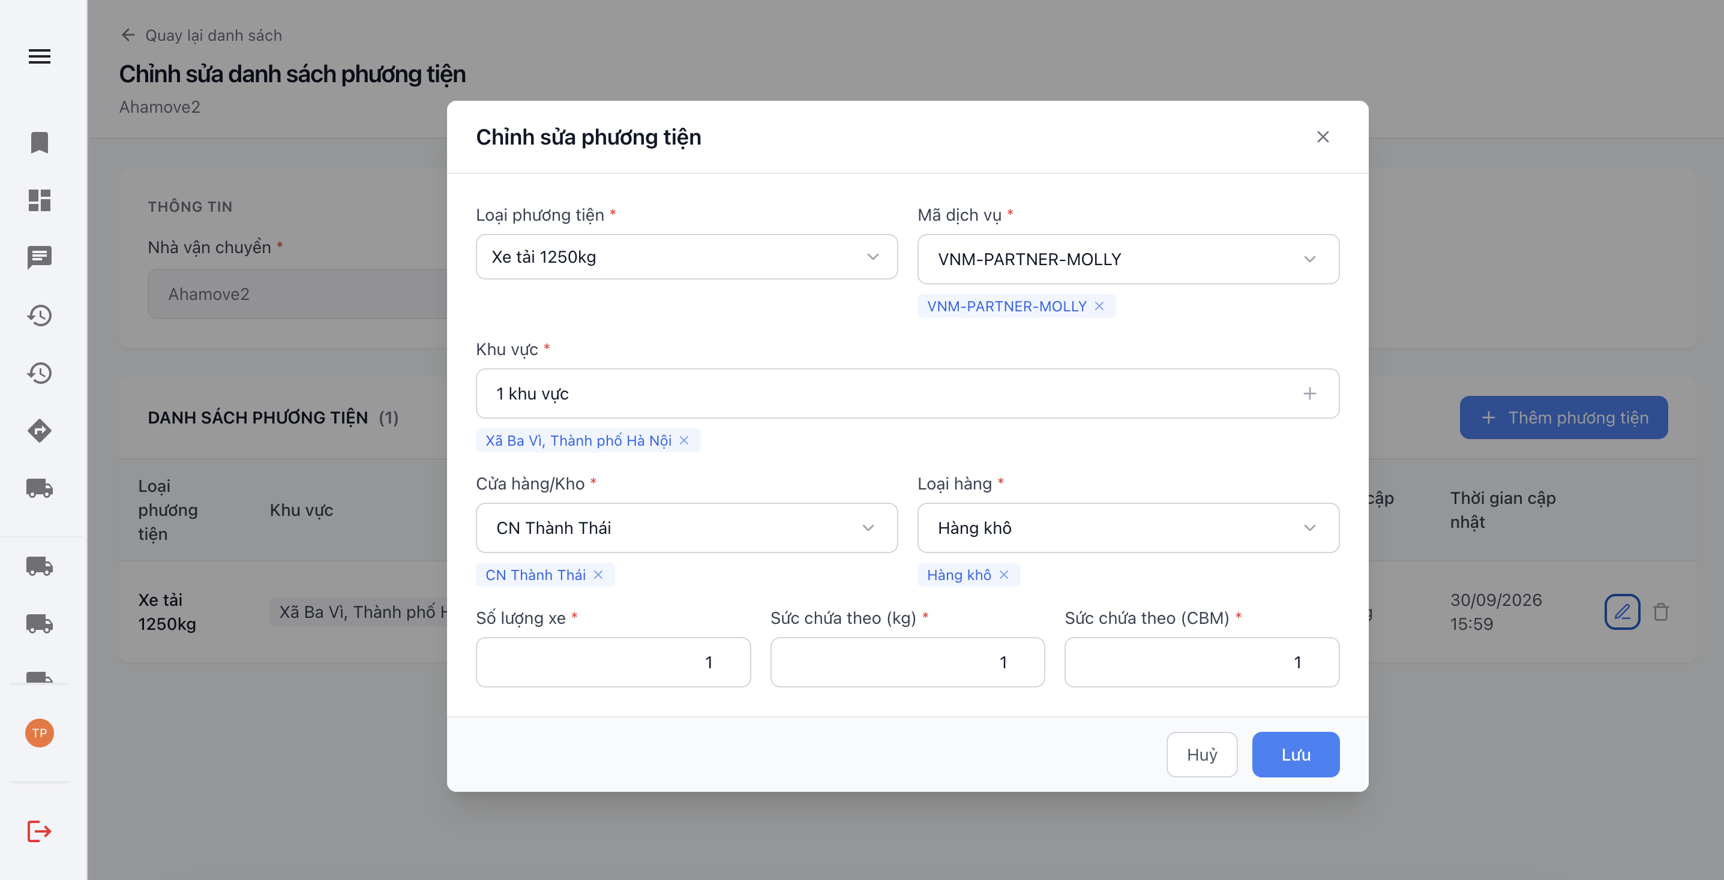Go back via Quay lại danh sách arrow
The image size is (1724, 880).
pos(128,35)
